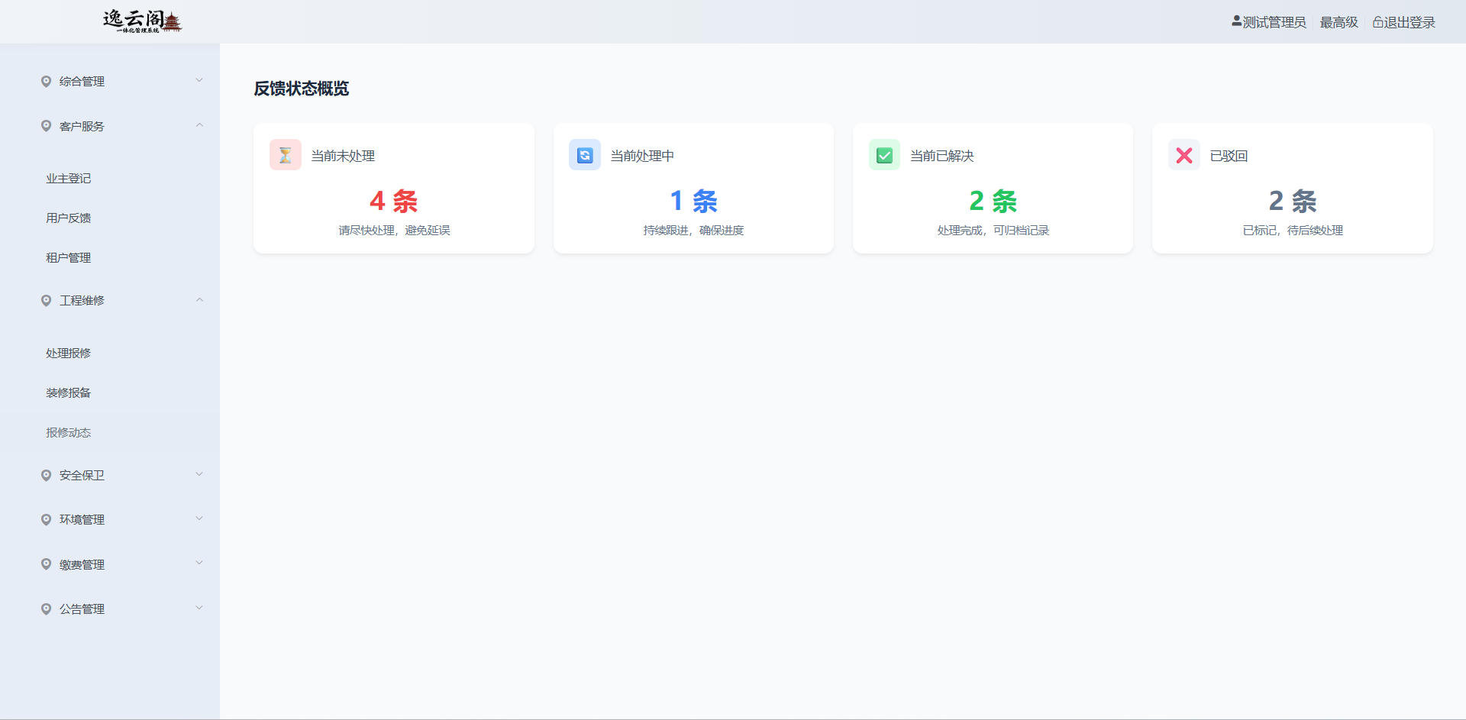Click the blue refresh icon for 当前处理中

point(585,156)
